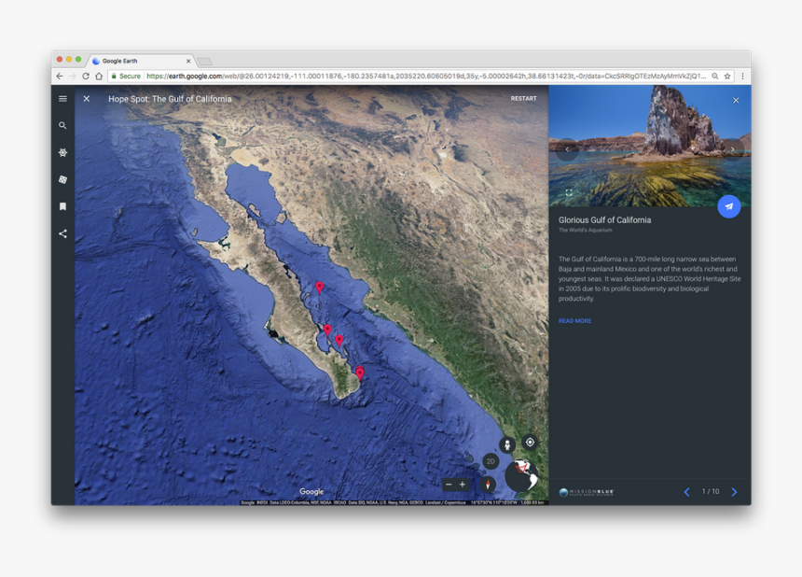Click the 'Glorious Gulf of California' title
802x577 pixels.
(604, 220)
